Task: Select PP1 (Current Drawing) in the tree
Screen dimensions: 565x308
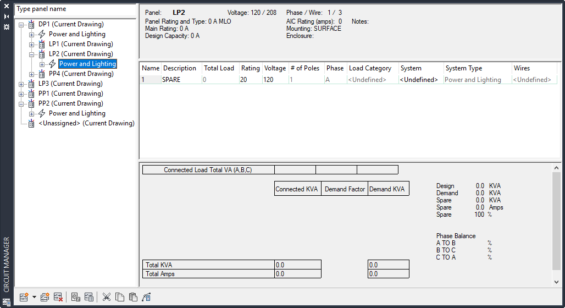Action: pos(70,94)
